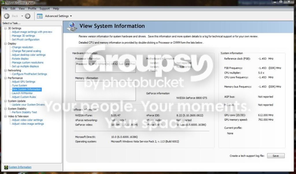
Task: Click the Forward arrow icon
Action: (x=27, y=16)
